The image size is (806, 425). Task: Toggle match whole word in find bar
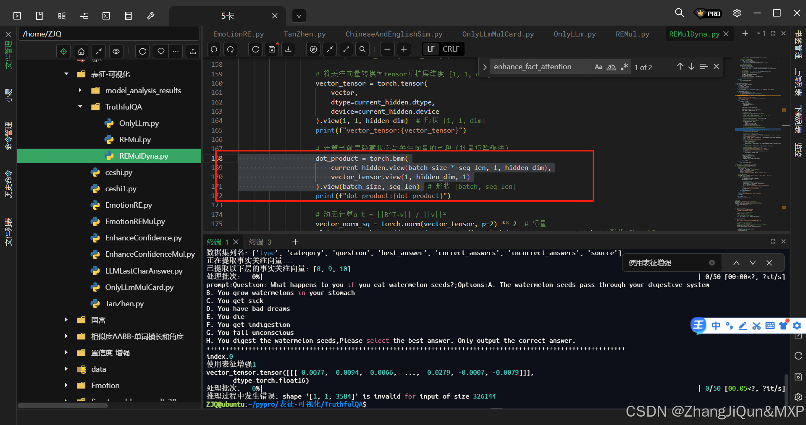pos(612,67)
